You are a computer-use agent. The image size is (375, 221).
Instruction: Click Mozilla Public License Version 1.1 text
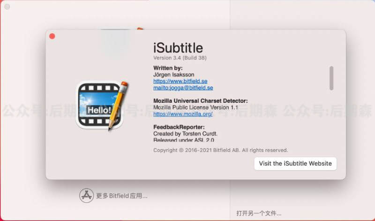coord(195,107)
